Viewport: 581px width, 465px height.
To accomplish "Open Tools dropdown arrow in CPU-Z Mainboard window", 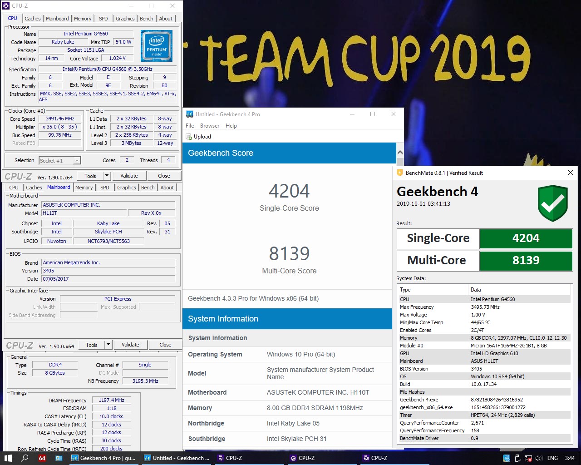I will point(108,345).
